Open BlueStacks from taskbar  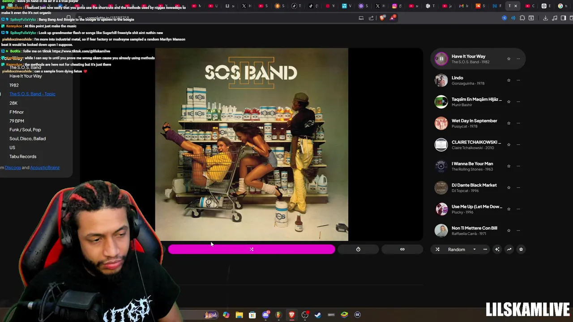click(x=344, y=315)
